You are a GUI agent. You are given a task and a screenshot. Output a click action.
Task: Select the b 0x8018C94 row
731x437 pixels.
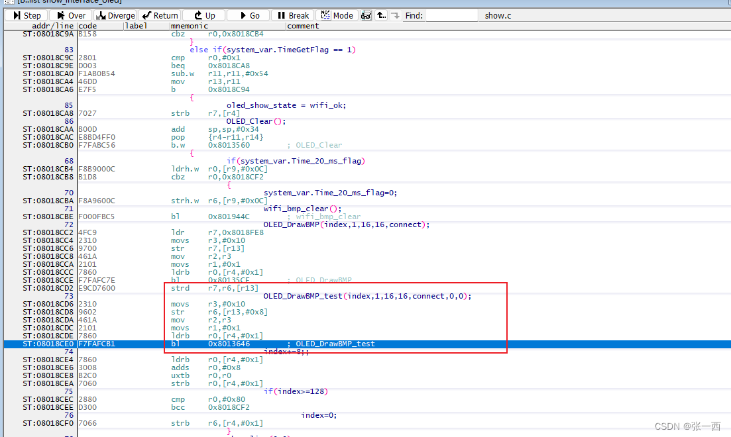tap(367, 89)
